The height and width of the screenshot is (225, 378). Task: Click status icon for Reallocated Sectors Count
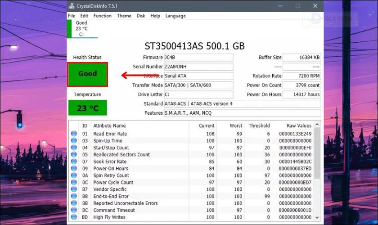point(74,154)
